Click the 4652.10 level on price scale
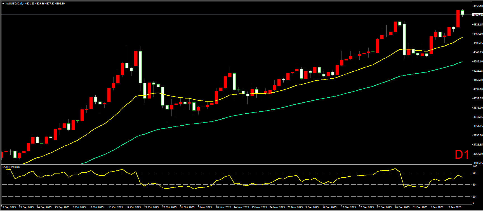 [x=477, y=6]
